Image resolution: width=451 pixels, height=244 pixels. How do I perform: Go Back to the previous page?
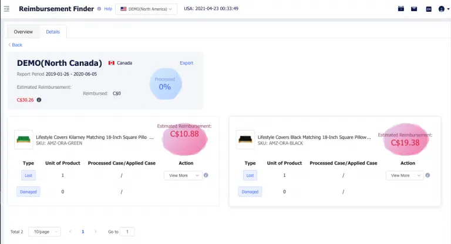[x=15, y=45]
